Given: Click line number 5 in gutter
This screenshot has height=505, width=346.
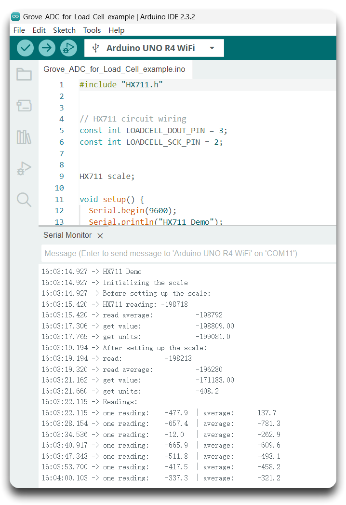Looking at the screenshot, I should pos(62,131).
